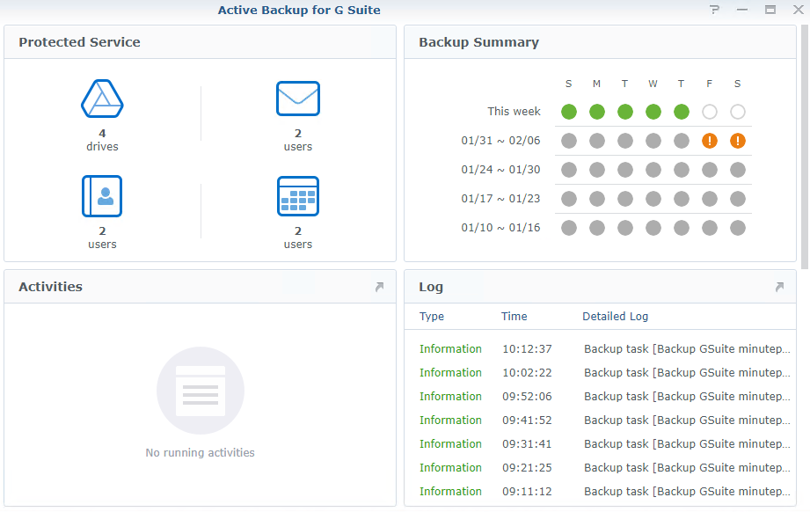The image size is (810, 512).
Task: Expand Log panel with arrow icon
Action: (x=779, y=287)
